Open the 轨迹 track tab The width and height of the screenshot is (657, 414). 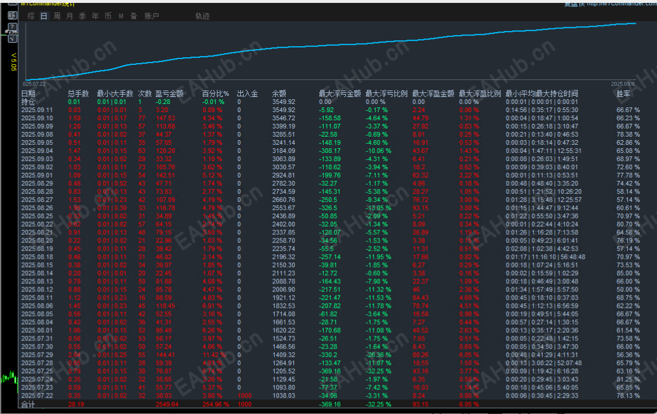coord(202,16)
